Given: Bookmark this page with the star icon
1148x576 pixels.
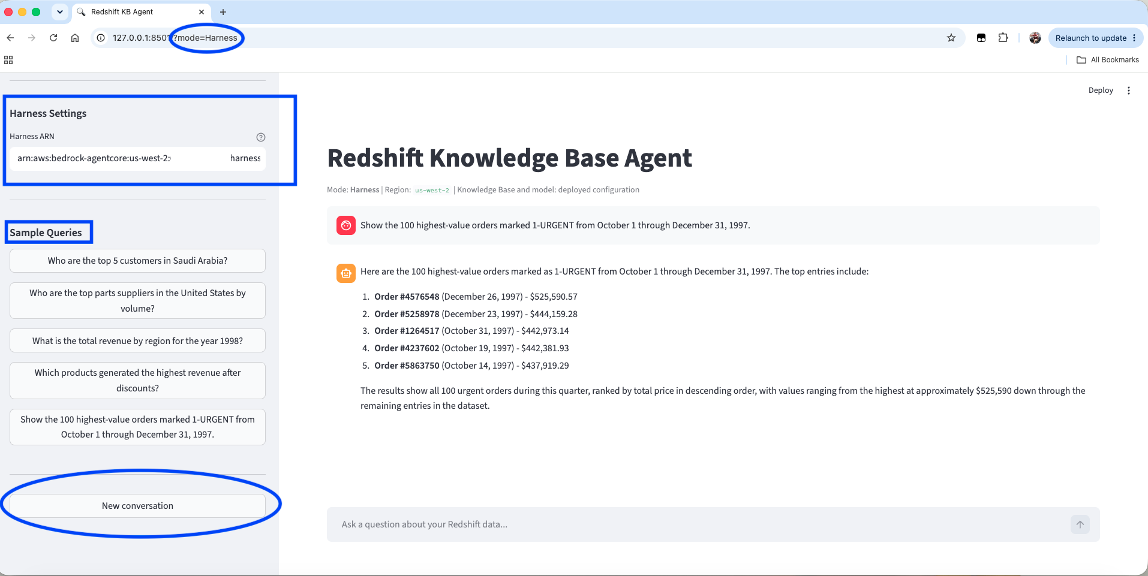Looking at the screenshot, I should 951,38.
